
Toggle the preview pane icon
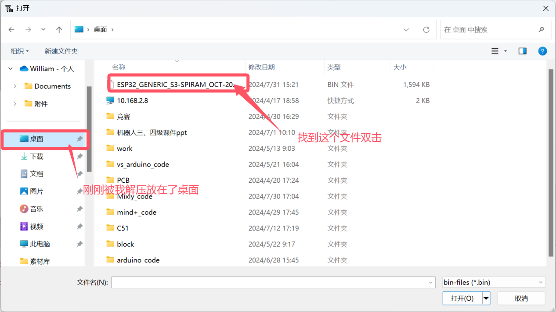coord(522,51)
